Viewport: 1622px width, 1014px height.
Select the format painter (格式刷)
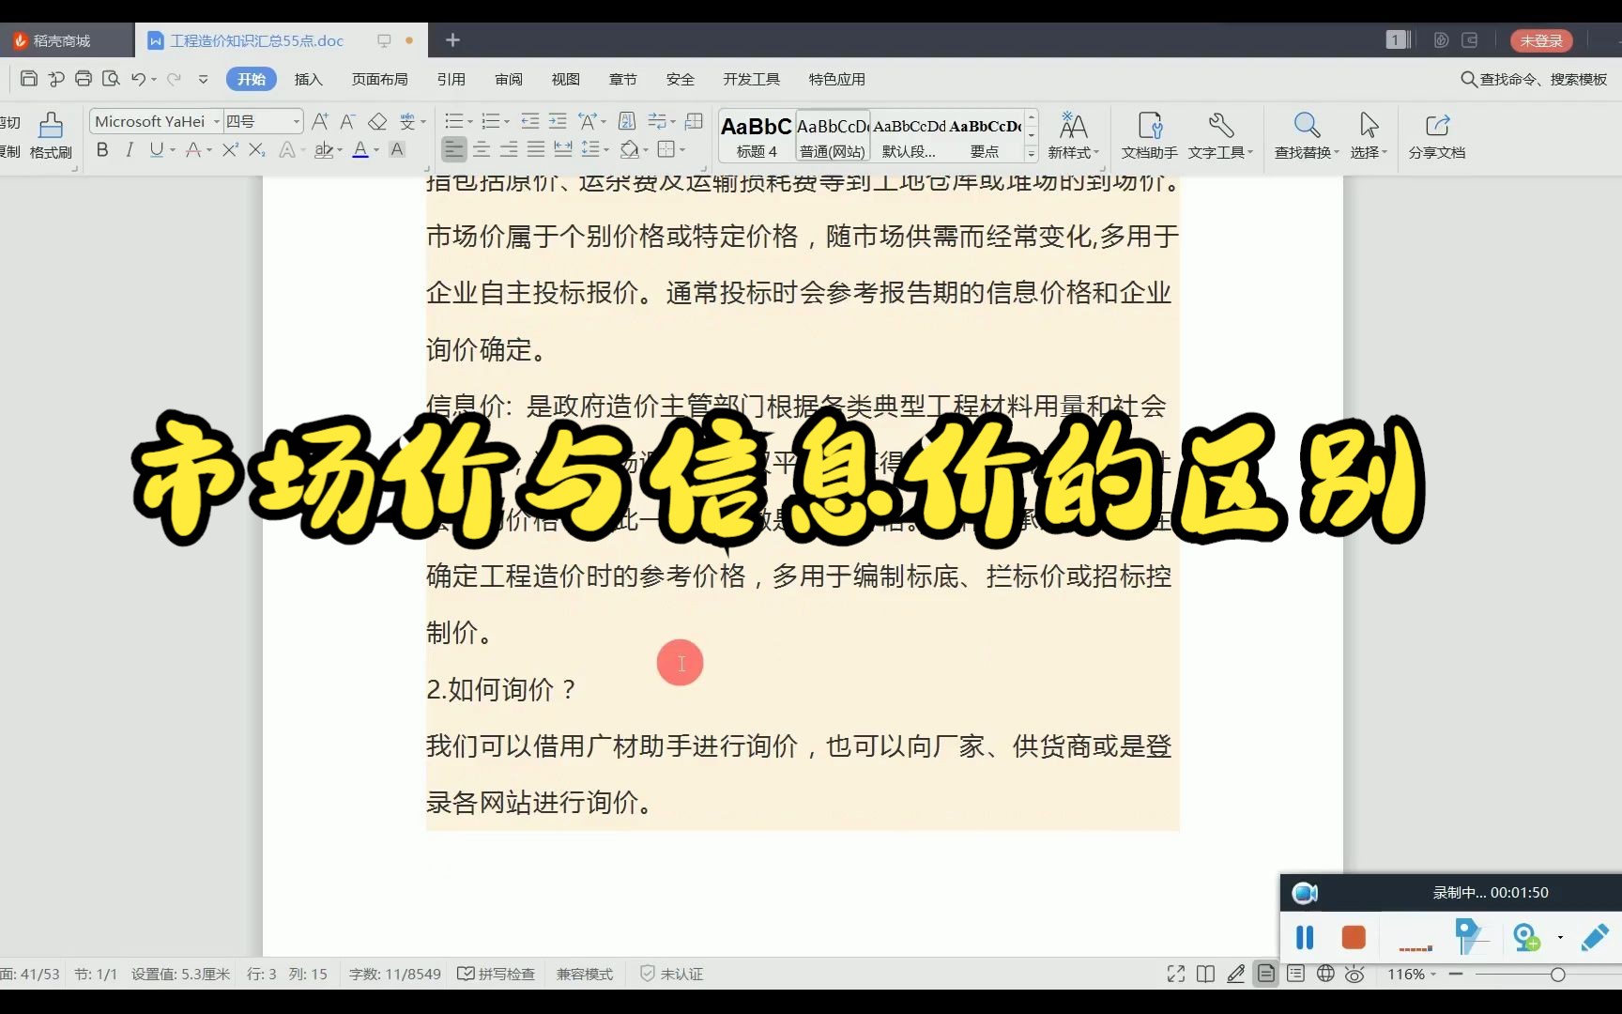click(x=52, y=136)
